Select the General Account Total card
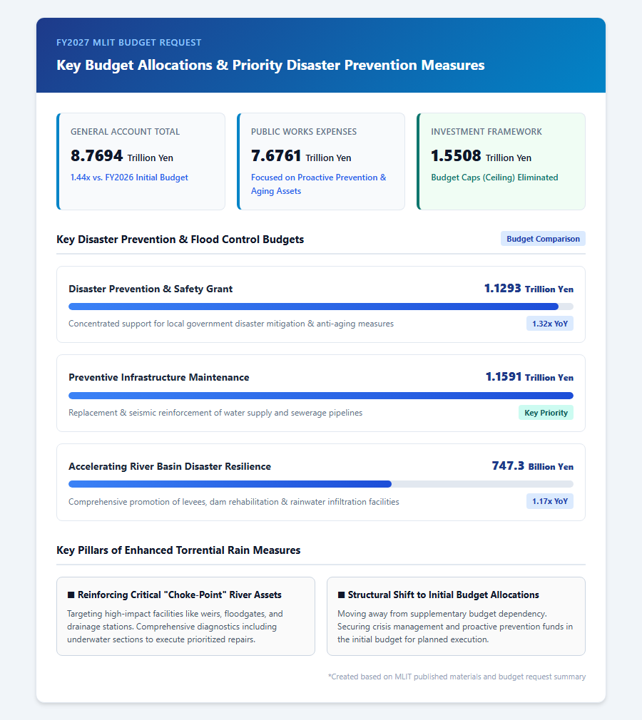The width and height of the screenshot is (642, 720). tap(141, 162)
